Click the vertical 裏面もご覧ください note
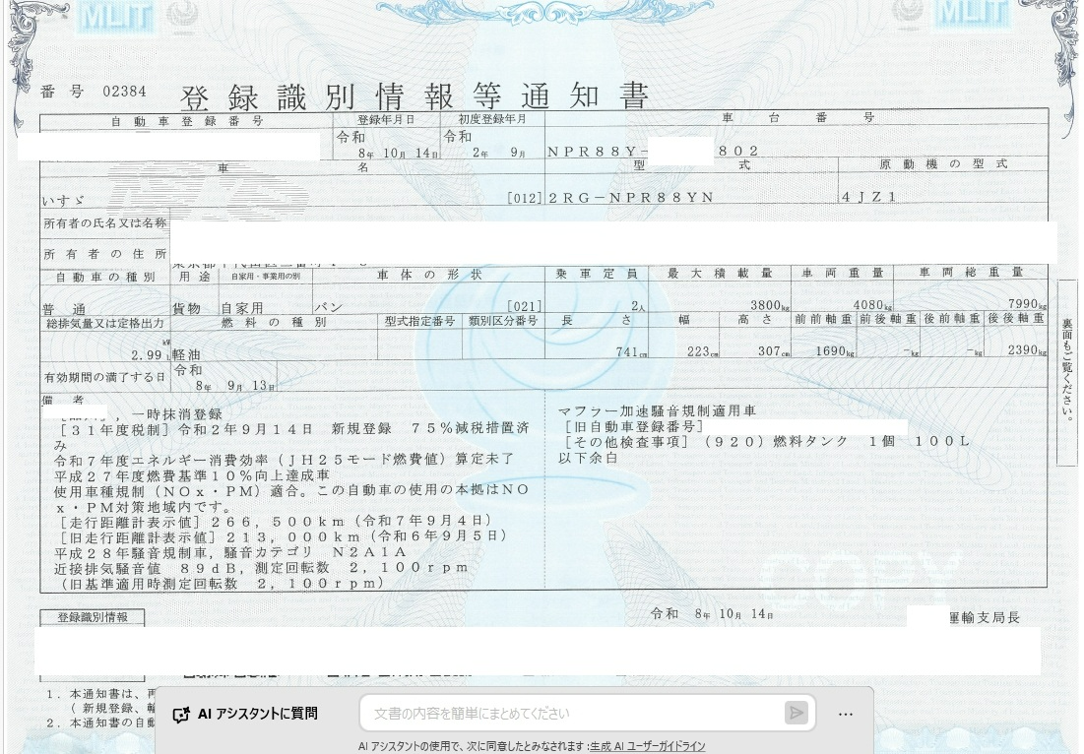Image resolution: width=1084 pixels, height=754 pixels. point(1068,371)
